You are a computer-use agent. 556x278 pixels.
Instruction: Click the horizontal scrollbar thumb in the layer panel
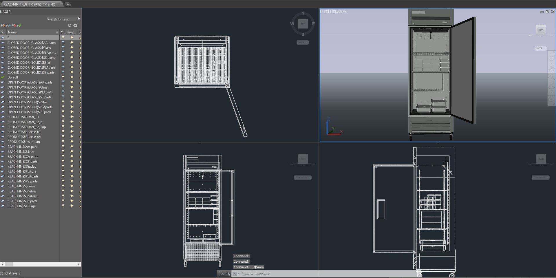pos(9,264)
